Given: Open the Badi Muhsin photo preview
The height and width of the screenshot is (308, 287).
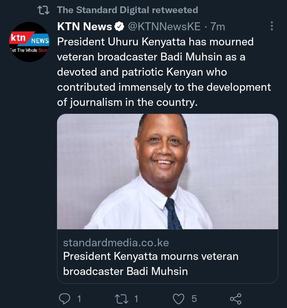Looking at the screenshot, I should tap(167, 172).
